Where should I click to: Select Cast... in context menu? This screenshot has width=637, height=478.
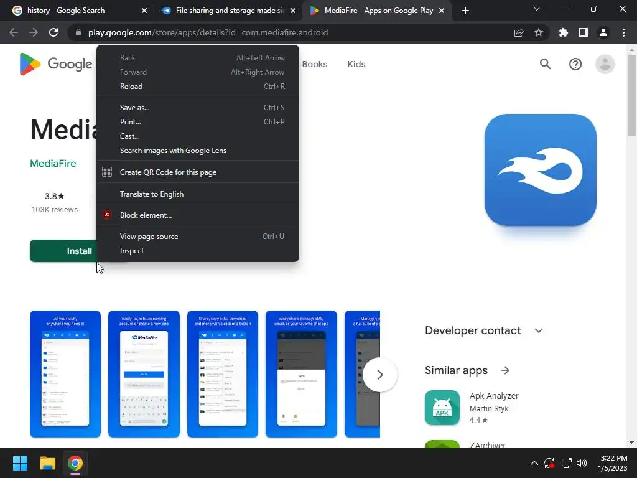click(198, 136)
